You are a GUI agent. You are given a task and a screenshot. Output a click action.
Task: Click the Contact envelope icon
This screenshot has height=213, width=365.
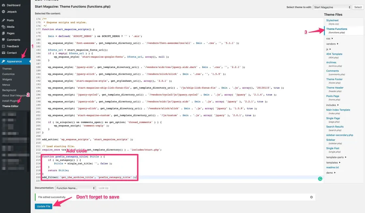pos(3,53)
